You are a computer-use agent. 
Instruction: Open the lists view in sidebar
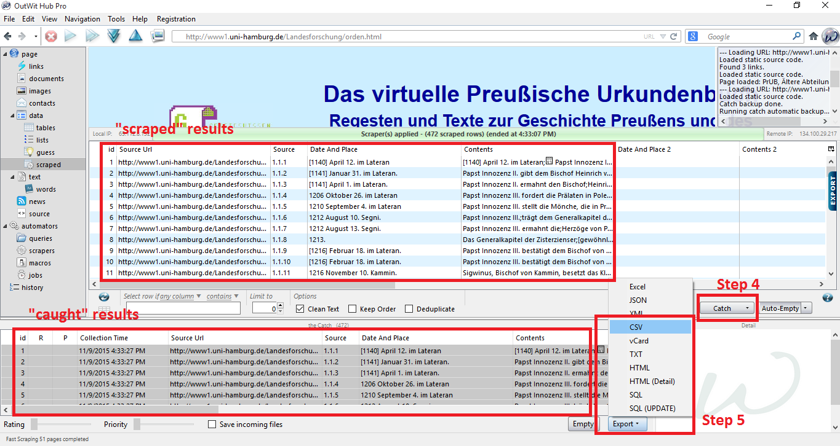(42, 140)
